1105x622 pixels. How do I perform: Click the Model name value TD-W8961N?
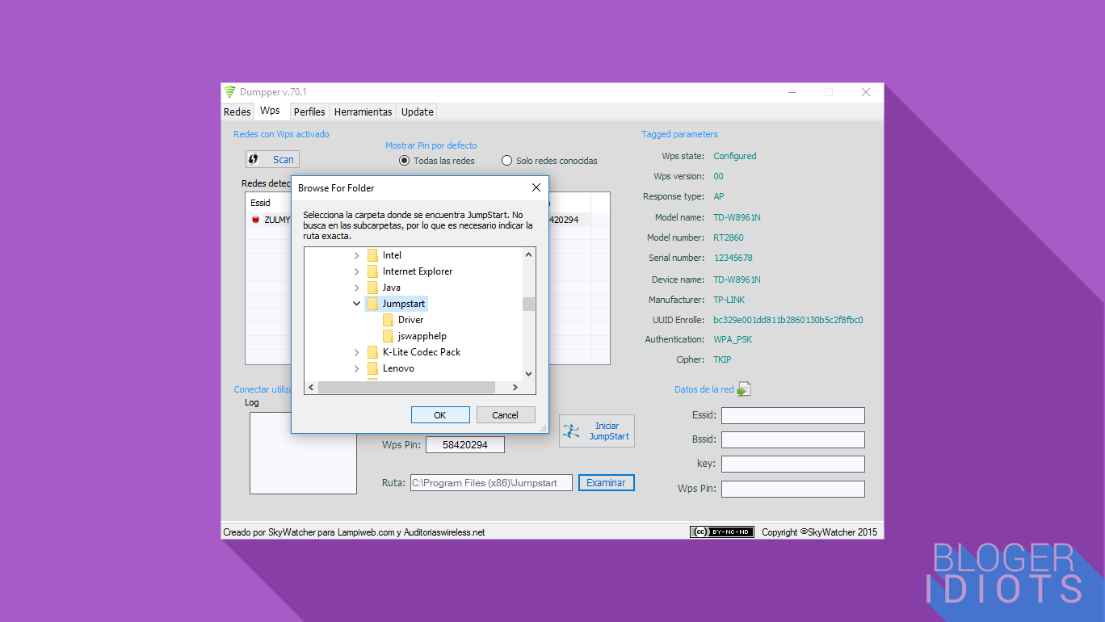tap(737, 217)
